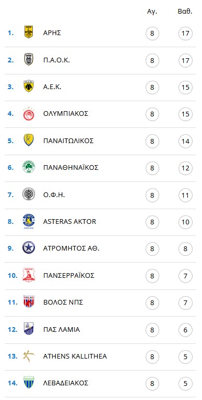This screenshot has height=400, width=202.
Task: Select rank number 10. beside ΠΑΝΣΕΡΡΑΪΚΟΣ
Action: pos(13,276)
